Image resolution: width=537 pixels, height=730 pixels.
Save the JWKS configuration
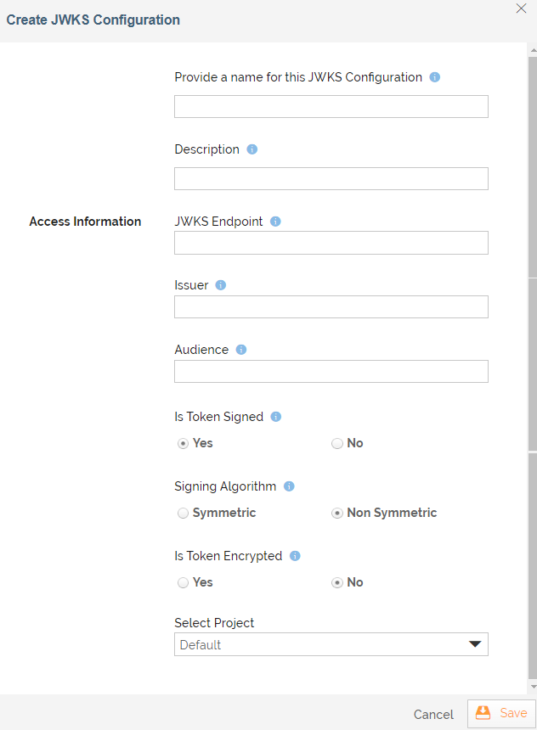click(x=506, y=714)
